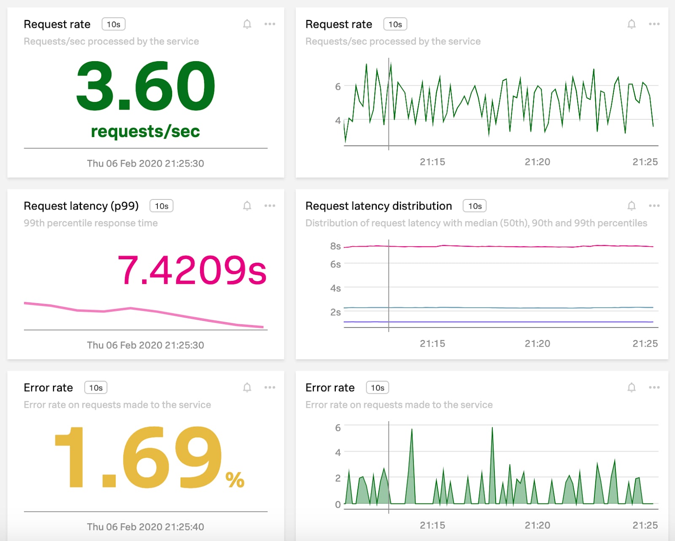Click 10s badge beside Request latency (p99)
Image resolution: width=675 pixels, height=541 pixels.
162,206
